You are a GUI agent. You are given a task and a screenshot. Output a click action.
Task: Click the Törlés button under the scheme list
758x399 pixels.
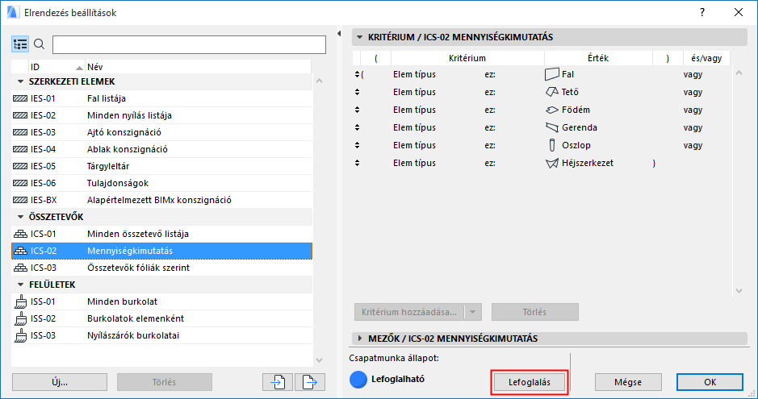click(x=165, y=382)
